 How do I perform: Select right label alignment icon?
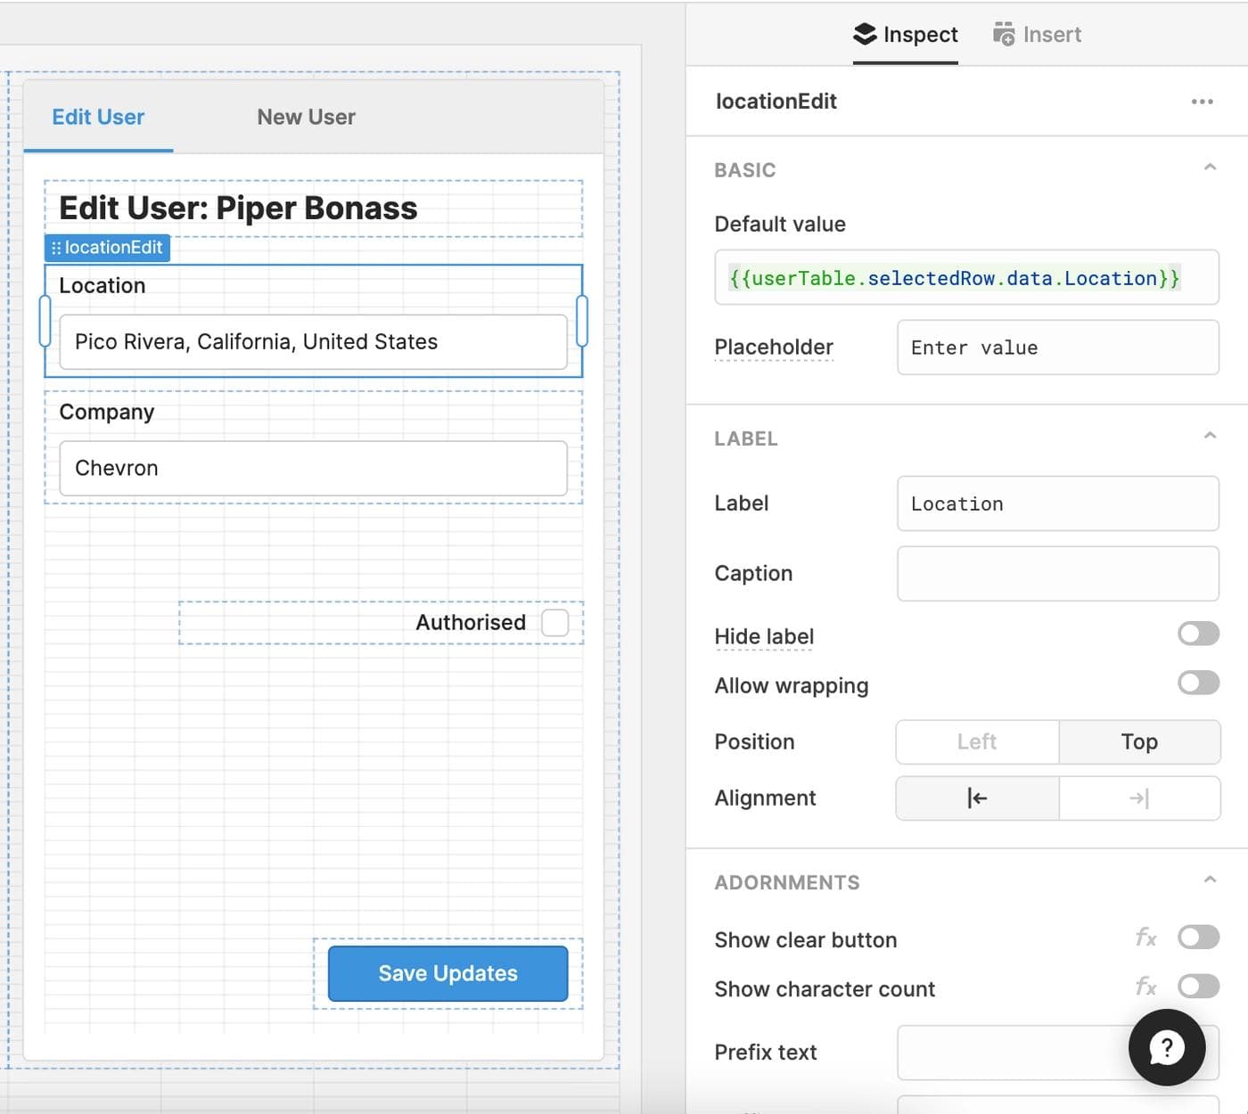click(x=1138, y=799)
